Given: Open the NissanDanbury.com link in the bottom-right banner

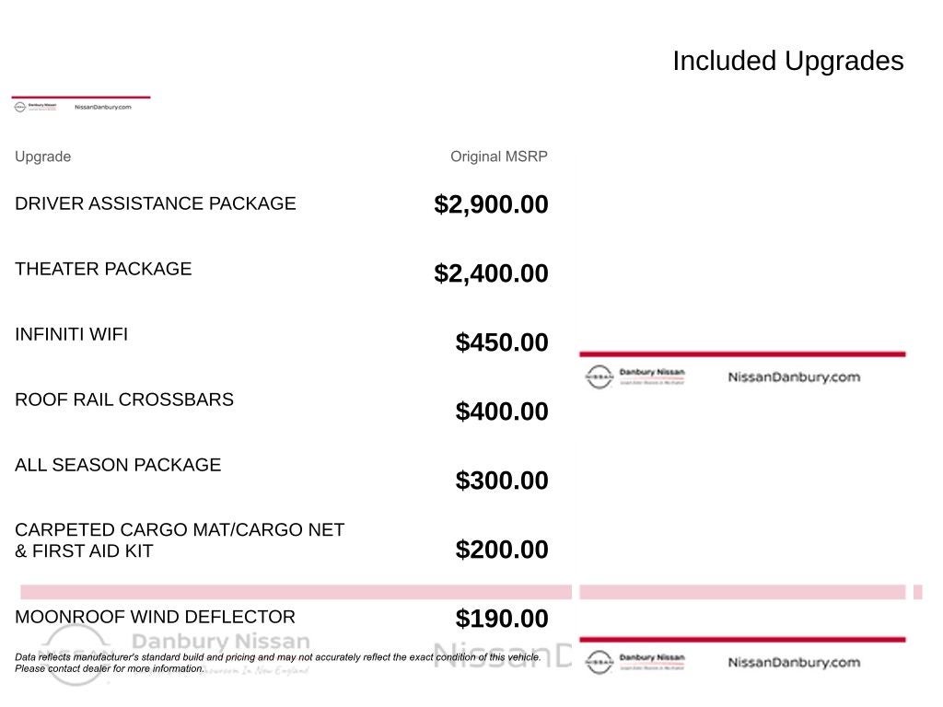Looking at the screenshot, I should pyautogui.click(x=794, y=662).
